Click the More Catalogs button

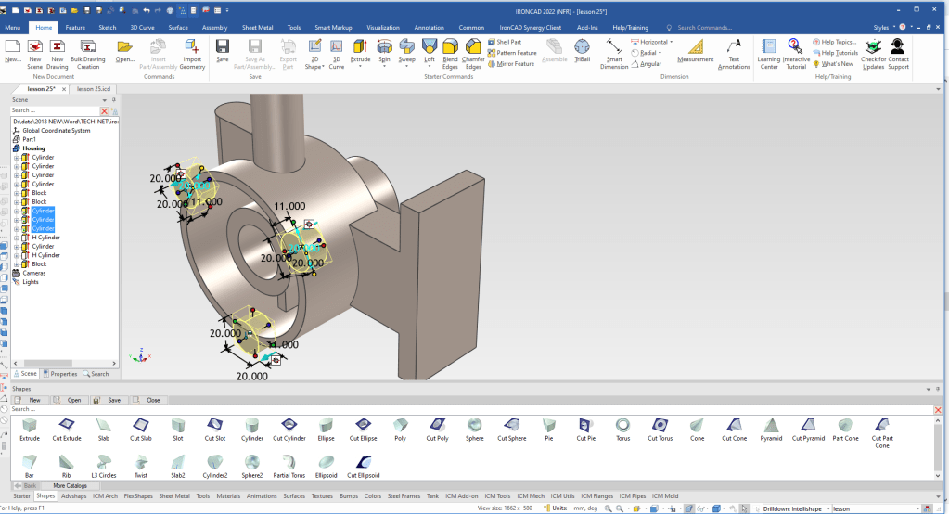point(70,485)
